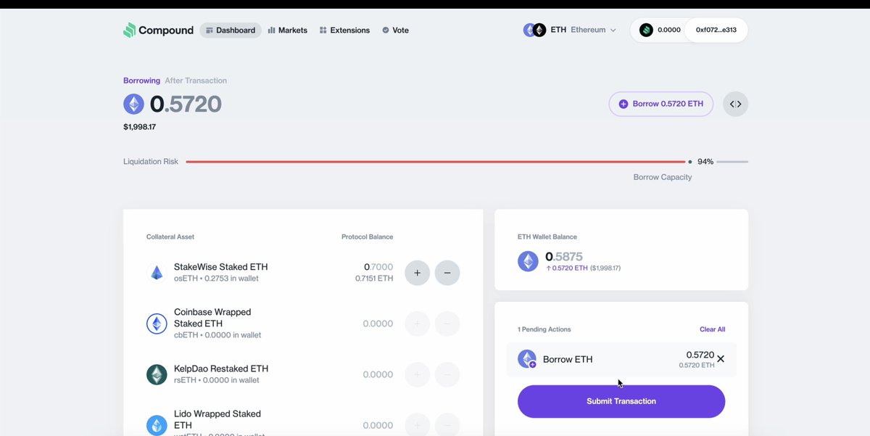The image size is (870, 436).
Task: Click the 1 Pending Actions heading
Action: [544, 329]
